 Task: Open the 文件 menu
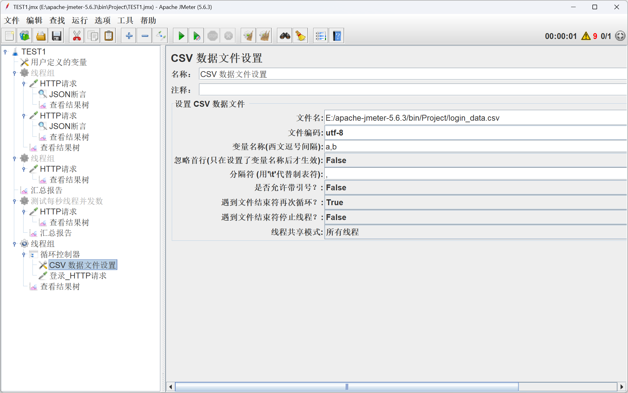pos(12,20)
